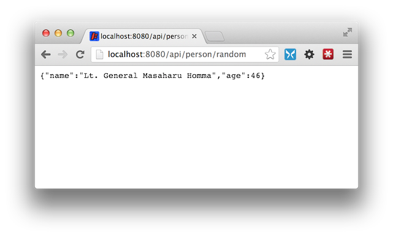This screenshot has width=393, height=237.
Task: Reload the current page
Action: [x=80, y=54]
